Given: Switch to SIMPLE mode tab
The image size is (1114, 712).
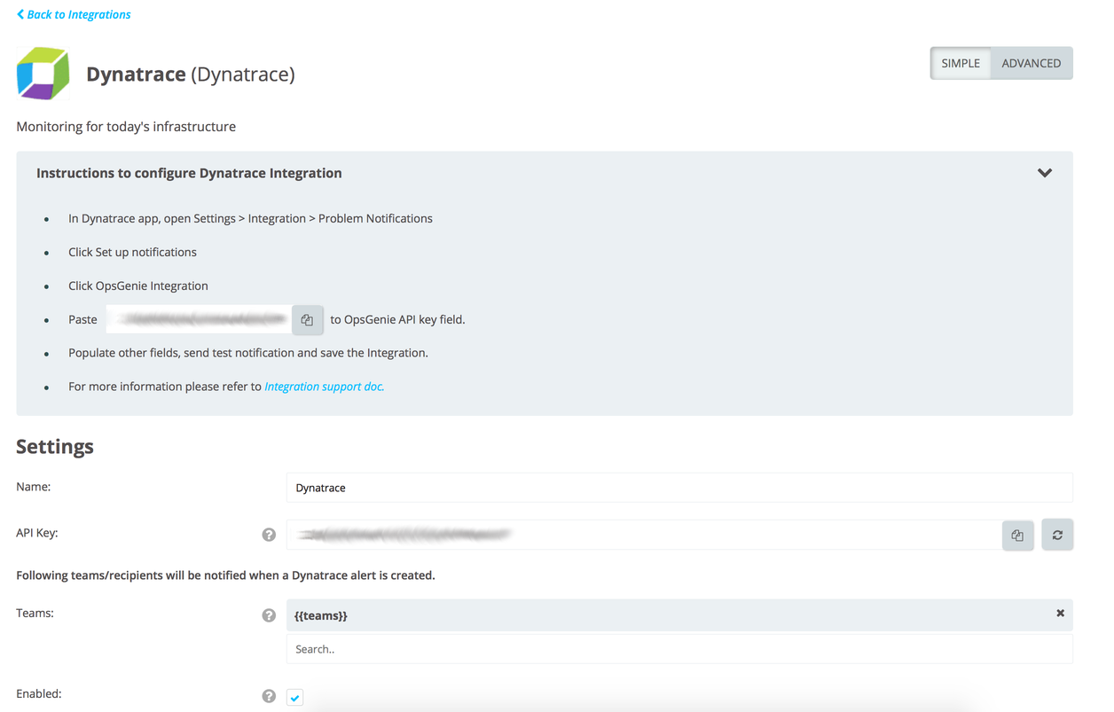Looking at the screenshot, I should click(x=961, y=63).
